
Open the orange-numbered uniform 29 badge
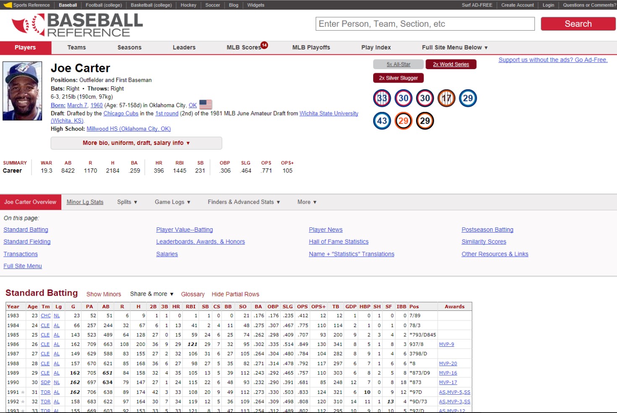click(403, 121)
